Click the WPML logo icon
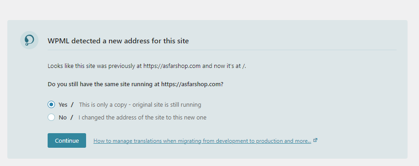 point(29,40)
